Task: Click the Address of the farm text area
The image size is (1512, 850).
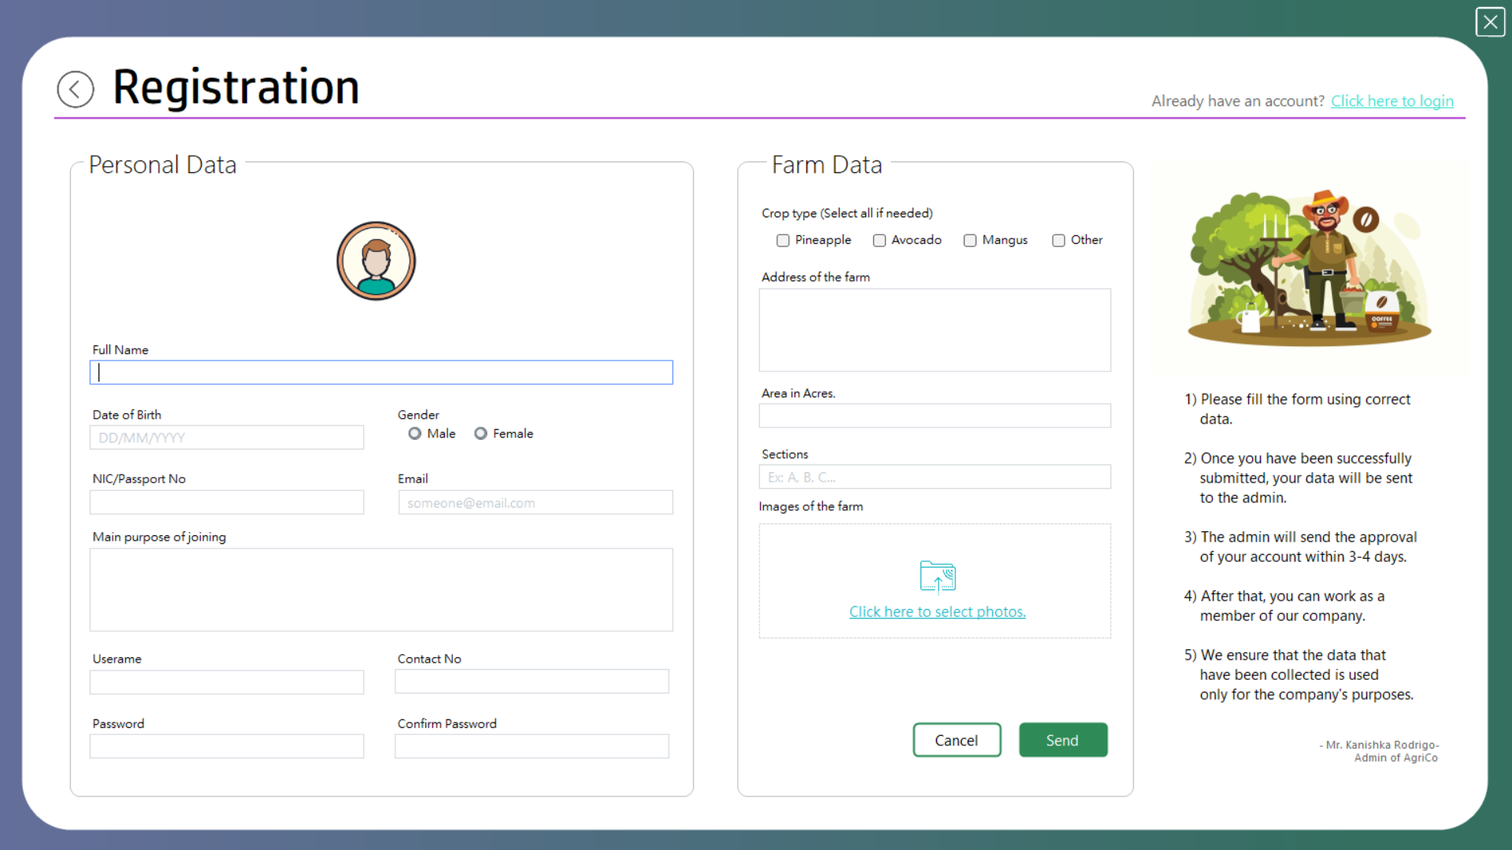Action: click(x=934, y=330)
